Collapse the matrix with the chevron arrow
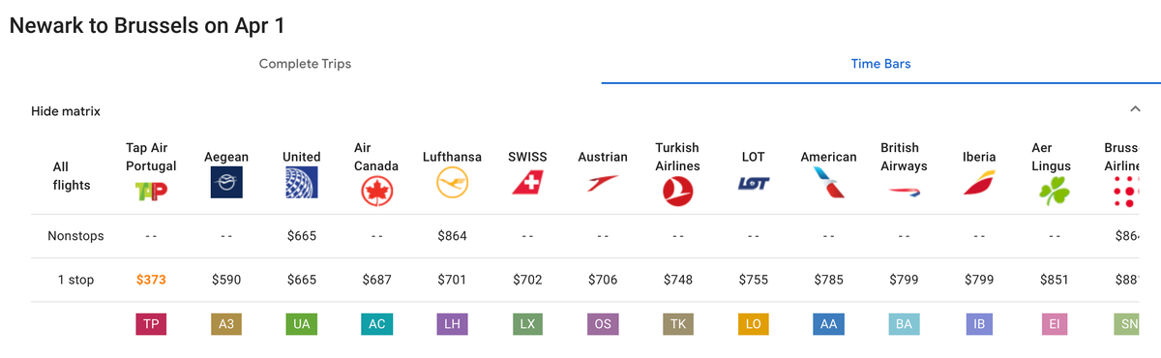1161x358 pixels. coord(1136,110)
